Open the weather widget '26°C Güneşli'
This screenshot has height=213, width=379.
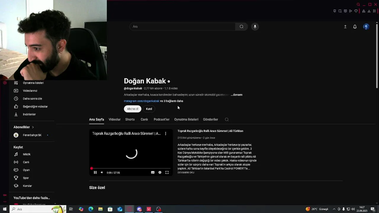[317, 209]
